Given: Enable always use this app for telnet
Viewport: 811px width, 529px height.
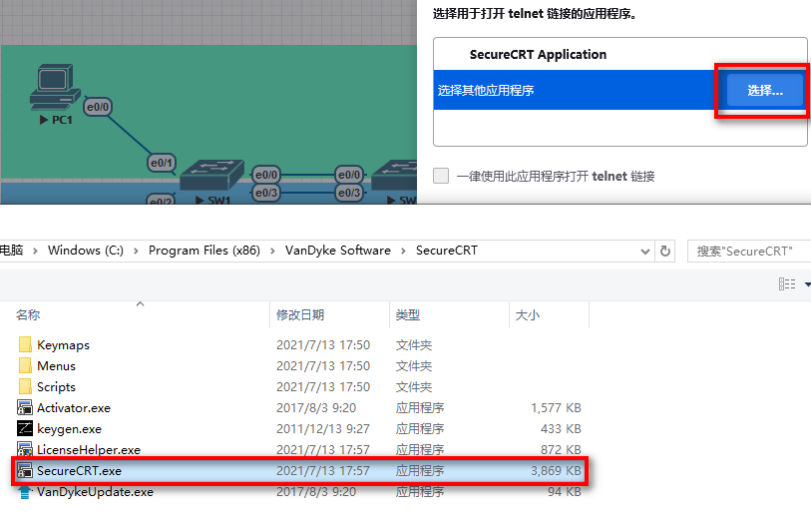Looking at the screenshot, I should coord(441,176).
